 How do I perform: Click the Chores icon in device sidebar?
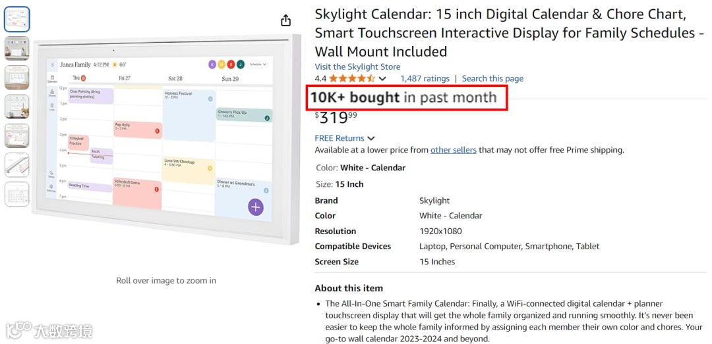point(52,93)
